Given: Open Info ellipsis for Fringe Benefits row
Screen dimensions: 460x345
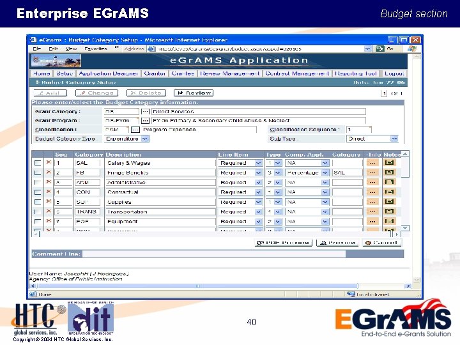Looking at the screenshot, I should point(372,172).
